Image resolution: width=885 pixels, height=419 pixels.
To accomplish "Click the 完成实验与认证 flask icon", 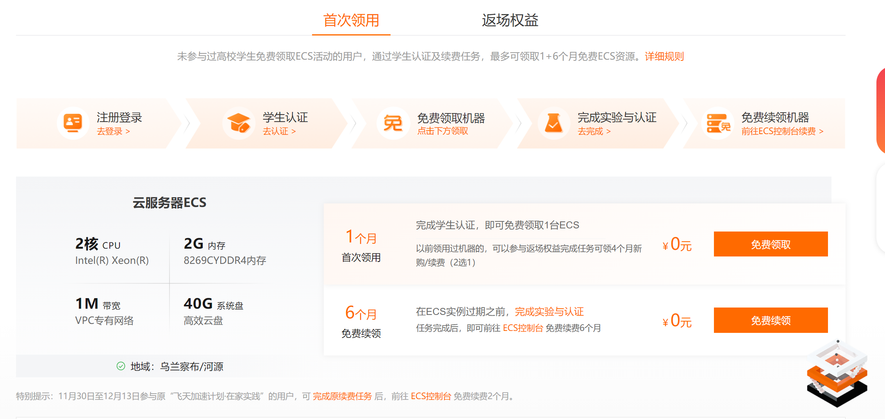I will pyautogui.click(x=553, y=123).
